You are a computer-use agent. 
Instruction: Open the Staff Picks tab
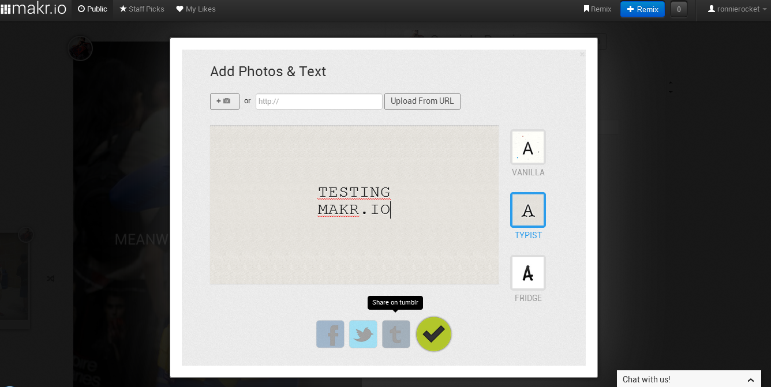pos(142,9)
